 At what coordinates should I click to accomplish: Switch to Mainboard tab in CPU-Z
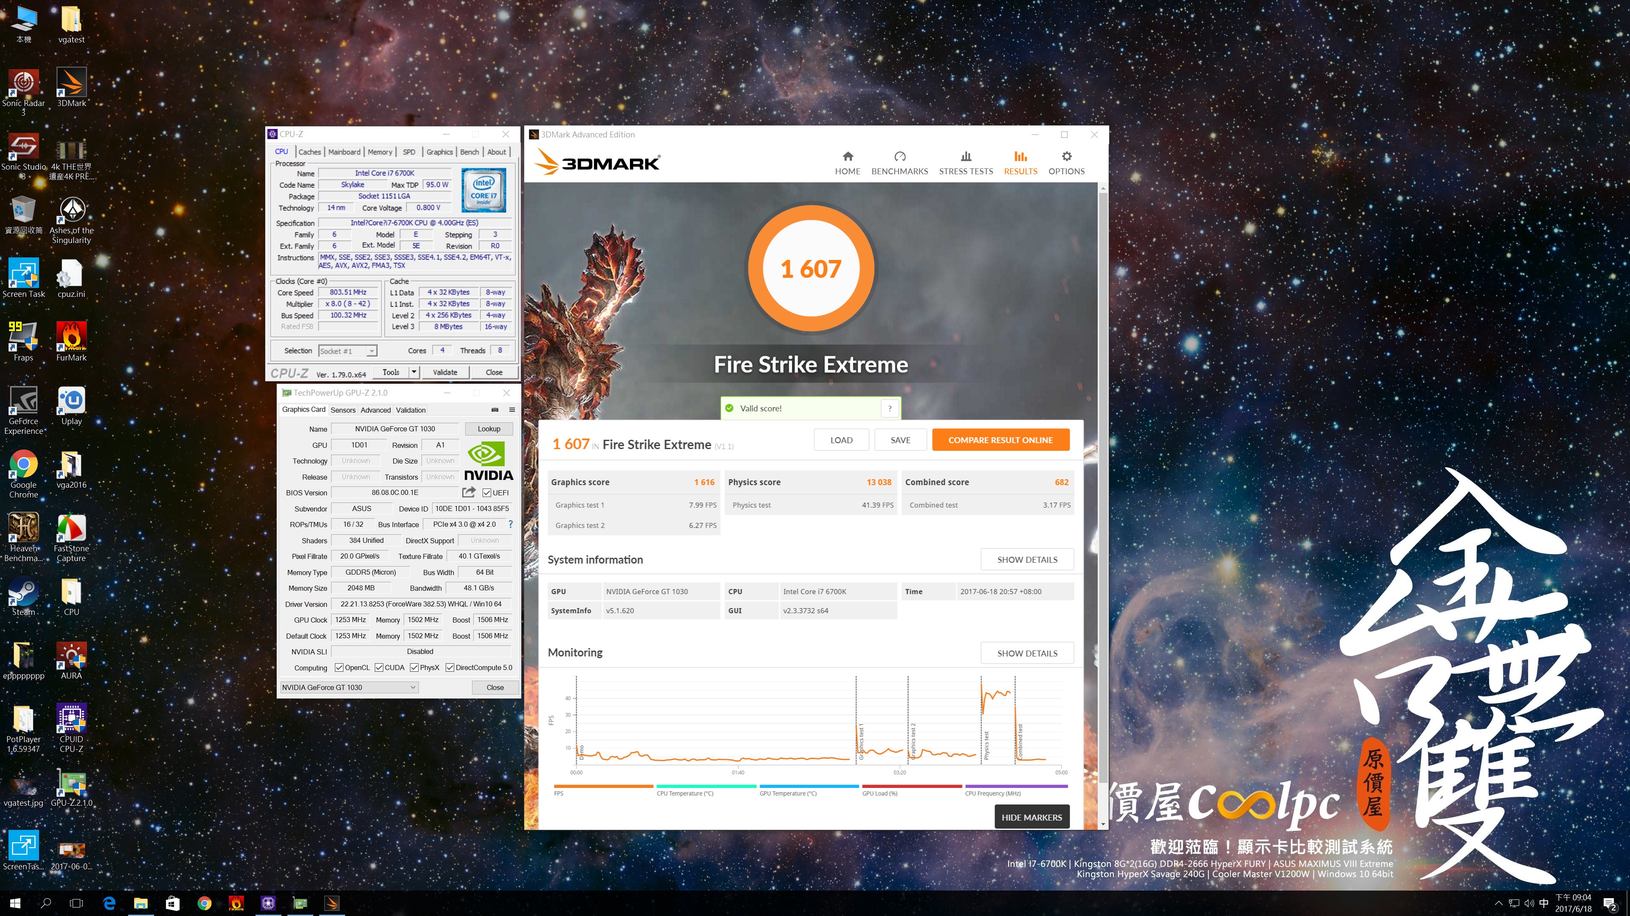pyautogui.click(x=344, y=152)
